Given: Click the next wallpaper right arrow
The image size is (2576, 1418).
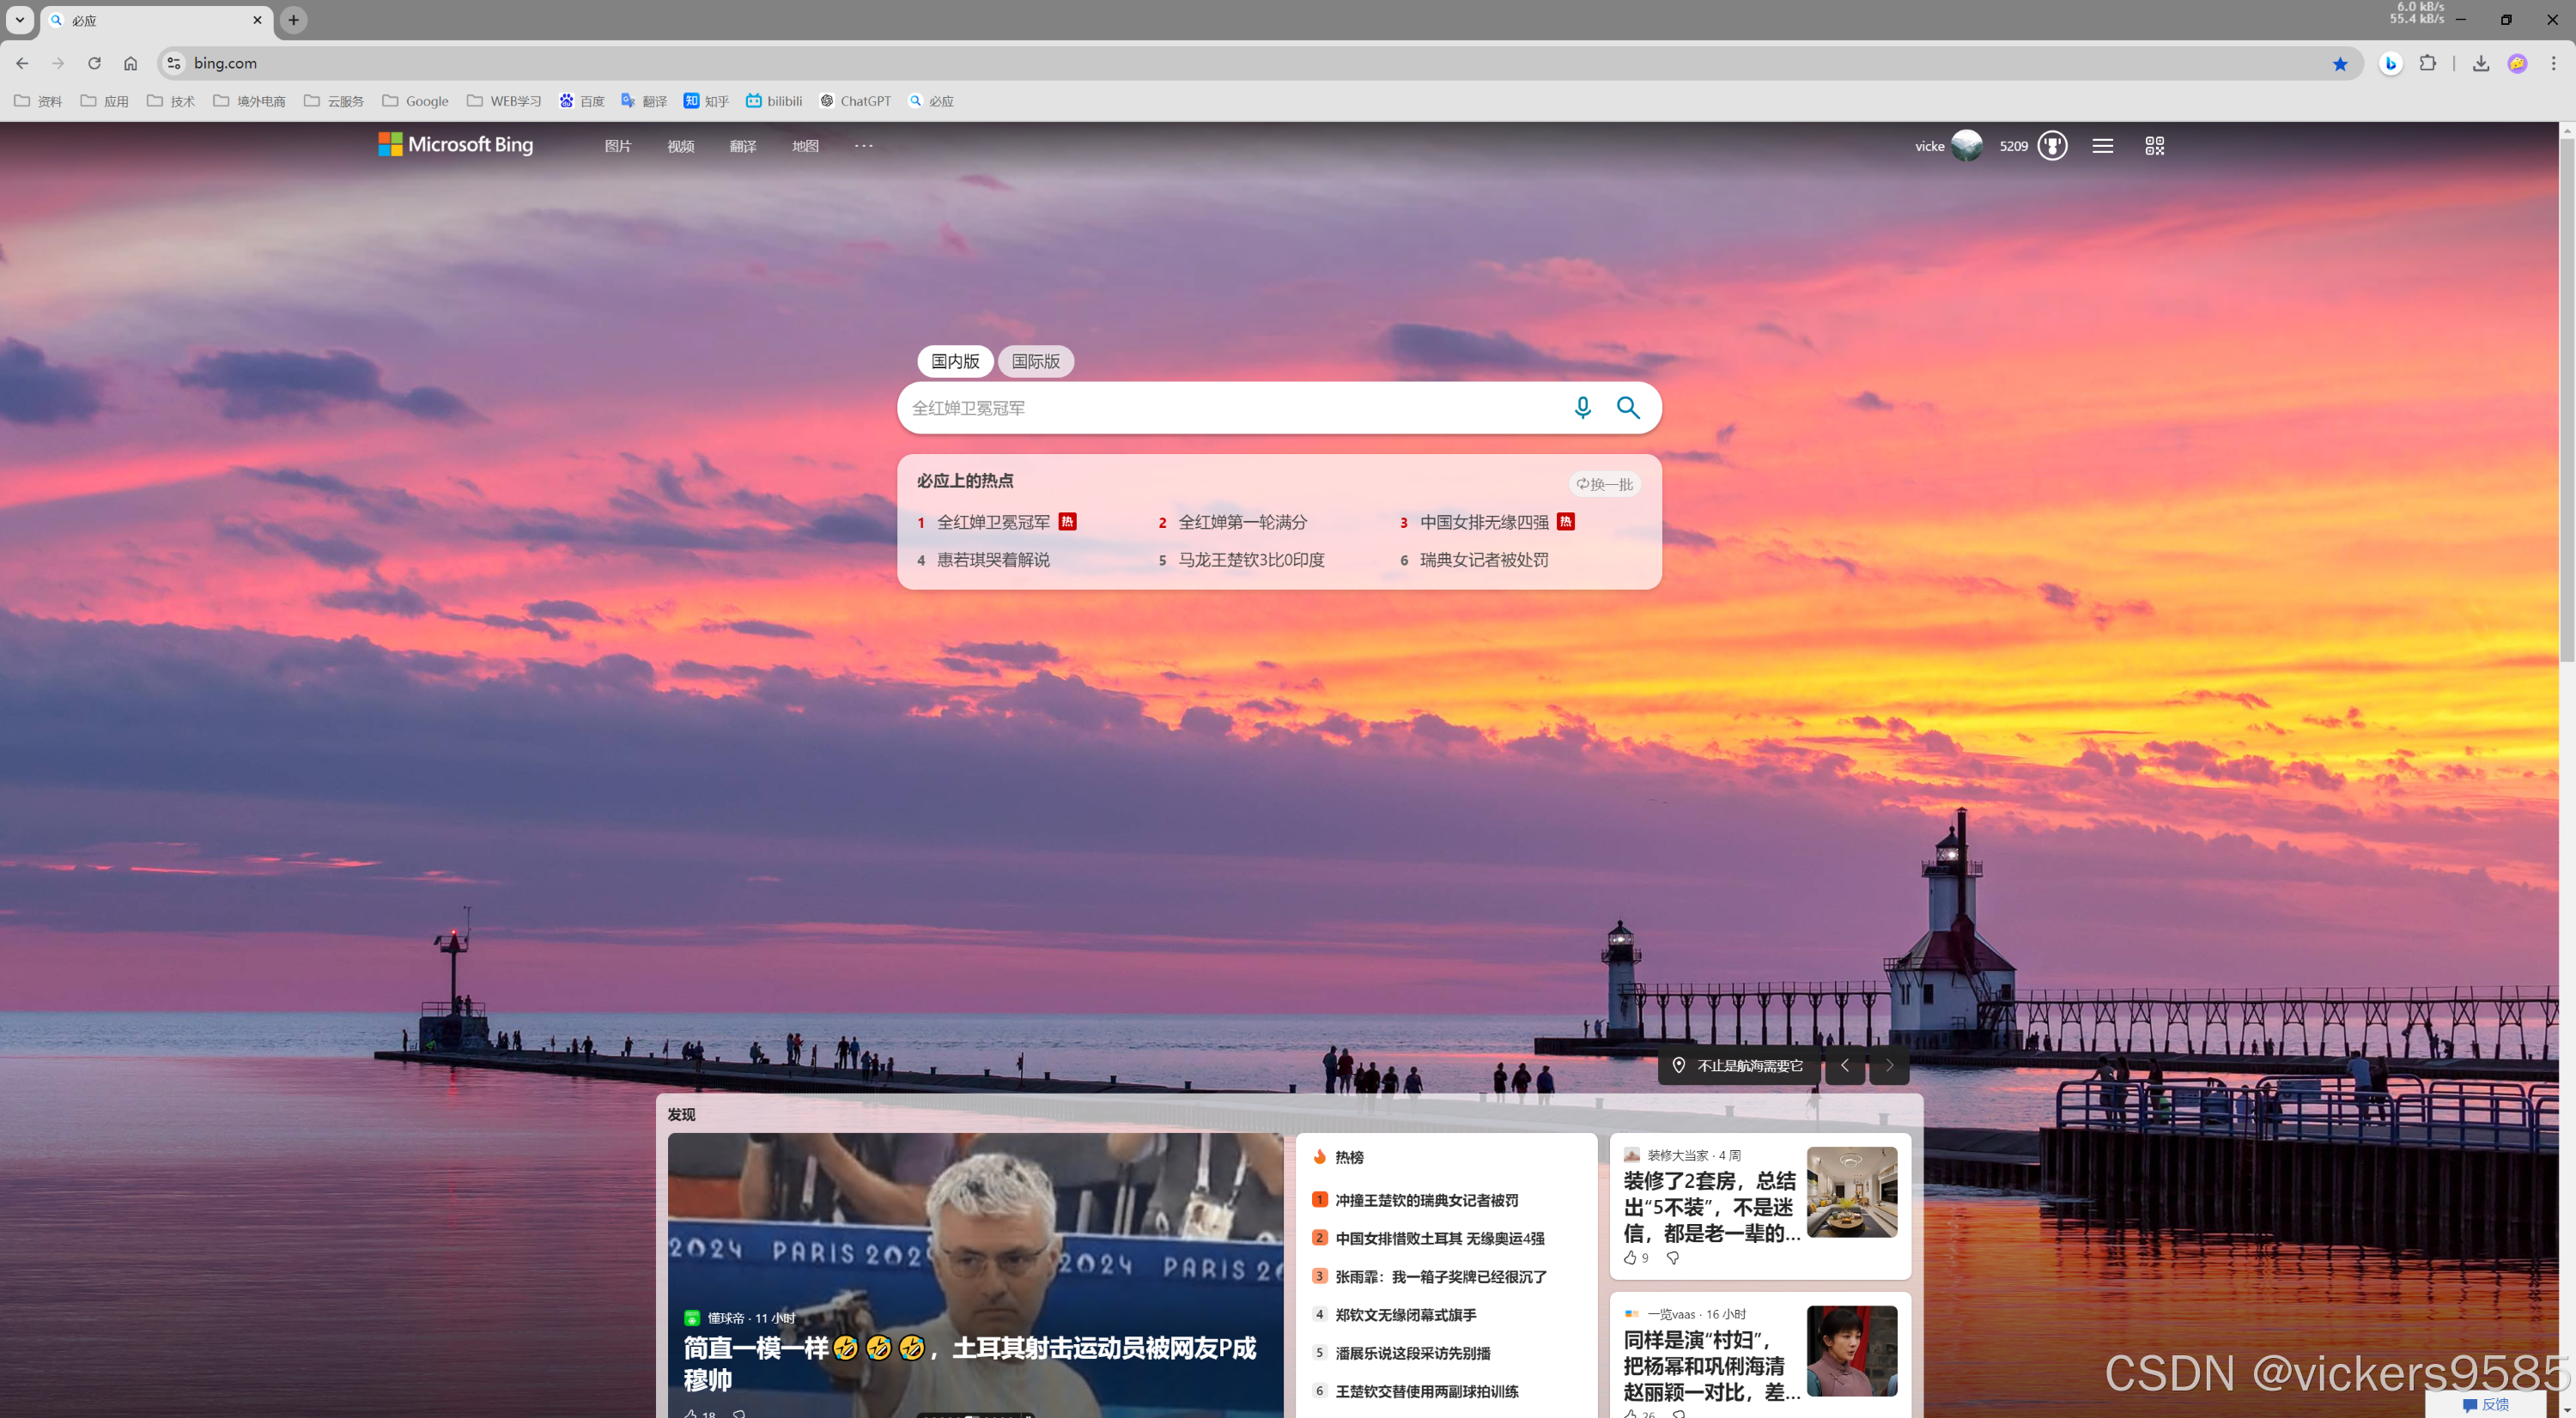Looking at the screenshot, I should point(1889,1065).
